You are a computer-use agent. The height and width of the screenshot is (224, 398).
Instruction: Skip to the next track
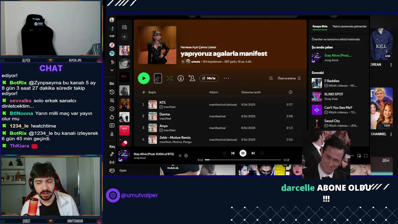(253, 153)
